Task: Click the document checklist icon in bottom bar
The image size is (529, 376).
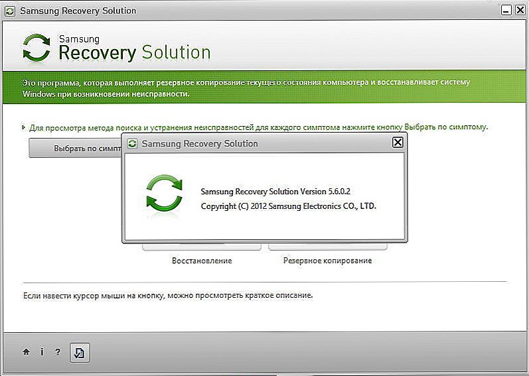Action: point(80,353)
